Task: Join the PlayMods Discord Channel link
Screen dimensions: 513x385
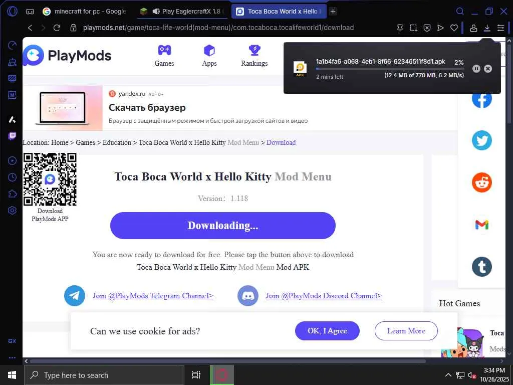Action: pos(324,296)
